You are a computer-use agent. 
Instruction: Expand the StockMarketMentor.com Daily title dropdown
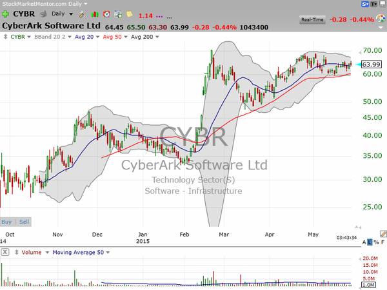86,4
